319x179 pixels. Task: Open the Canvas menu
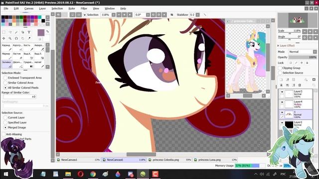pos(29,8)
